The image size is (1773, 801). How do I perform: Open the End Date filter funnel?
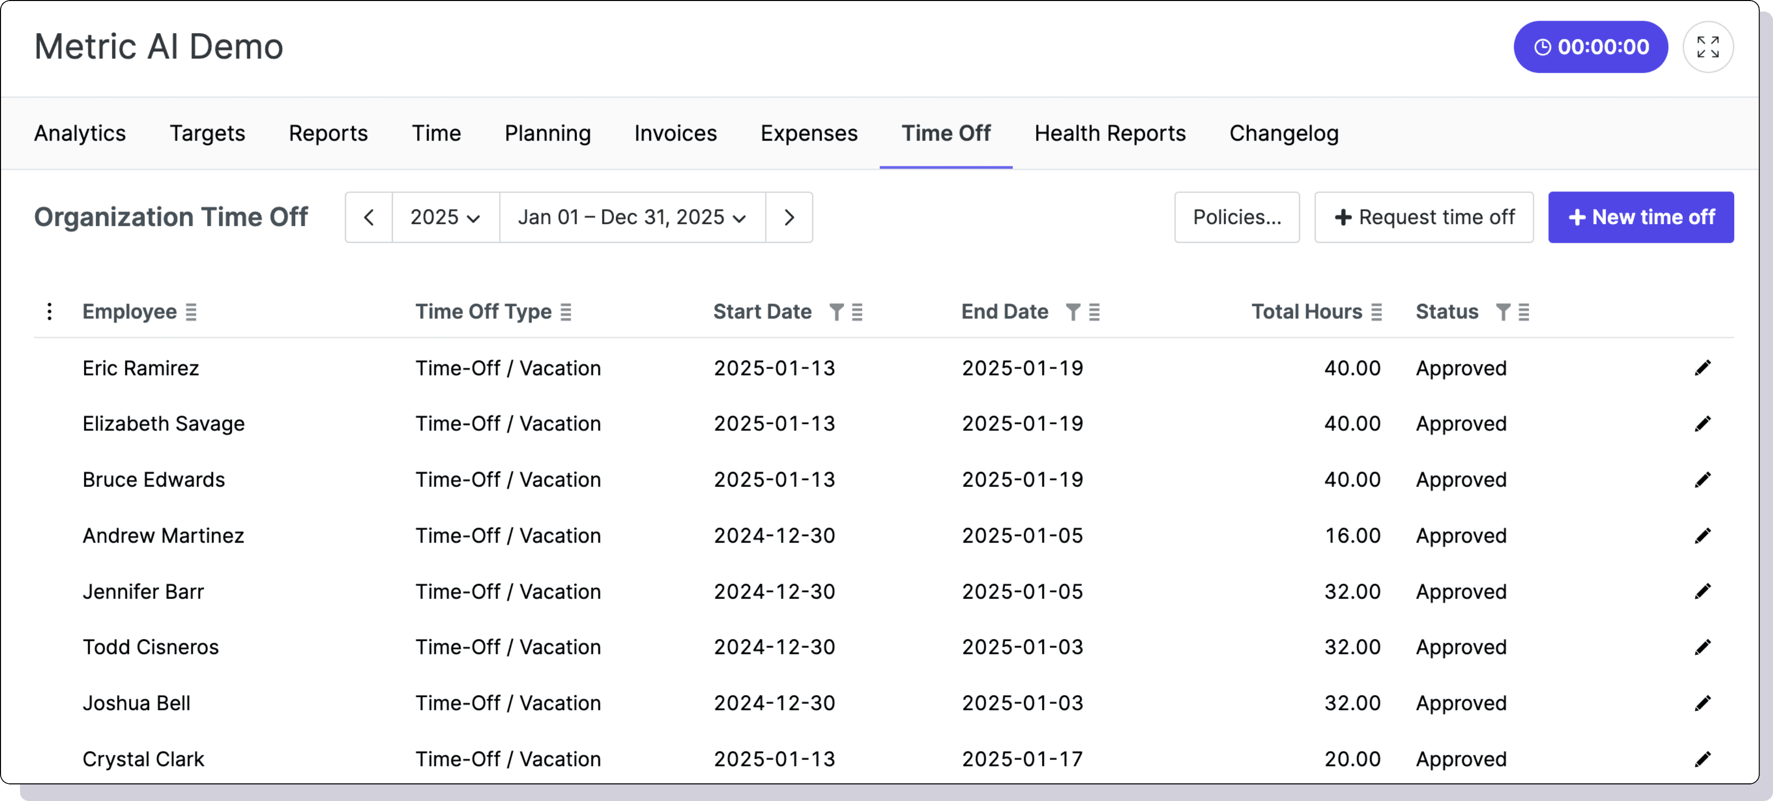click(x=1073, y=312)
